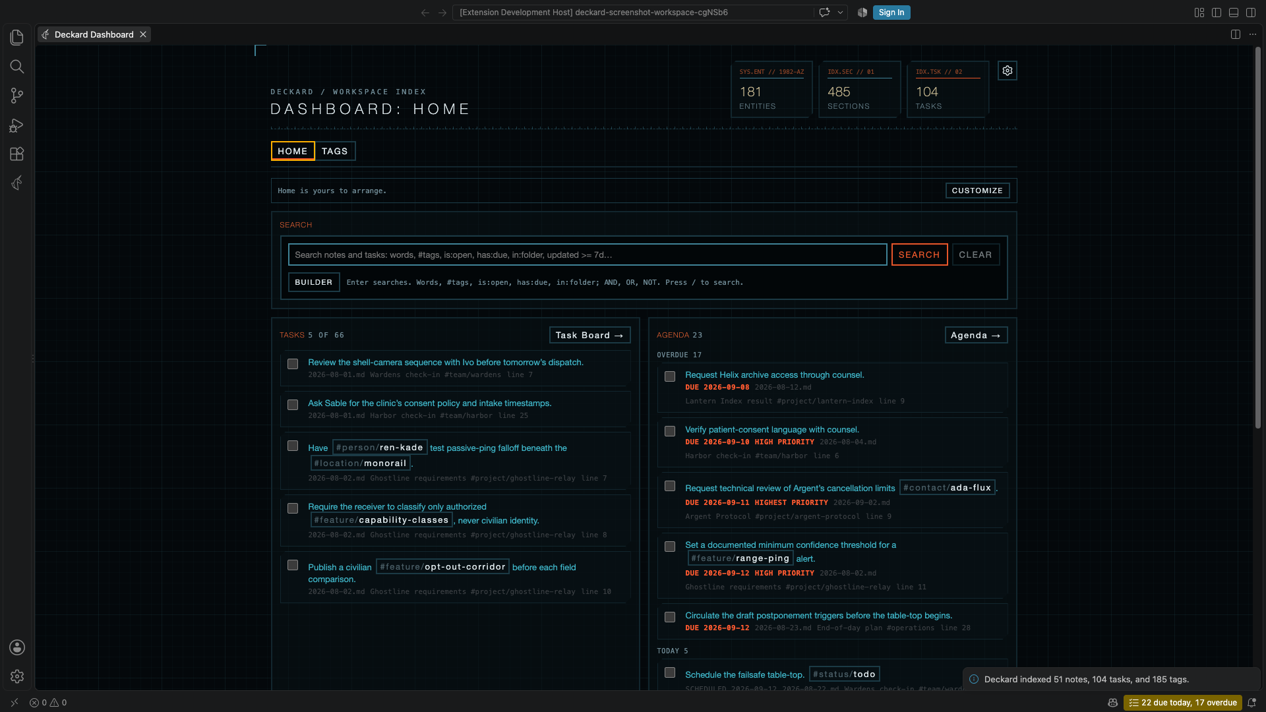Open the chat icon in title bar
The height and width of the screenshot is (712, 1266).
click(824, 13)
